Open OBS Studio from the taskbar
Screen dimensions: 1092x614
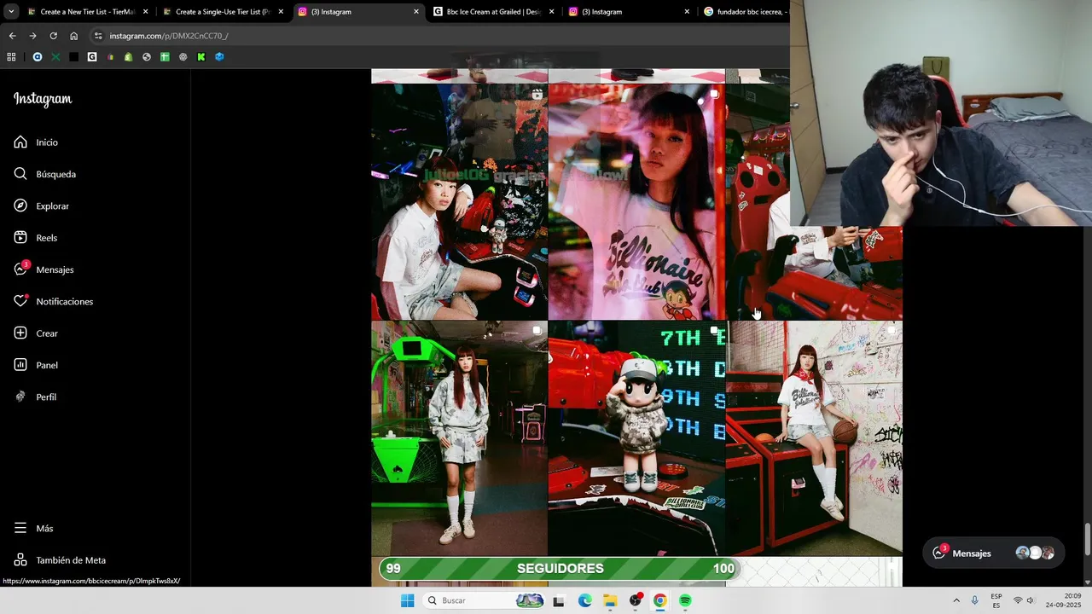635,600
